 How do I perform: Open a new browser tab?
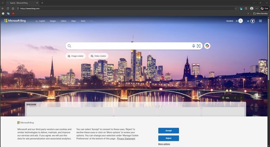point(42,3)
